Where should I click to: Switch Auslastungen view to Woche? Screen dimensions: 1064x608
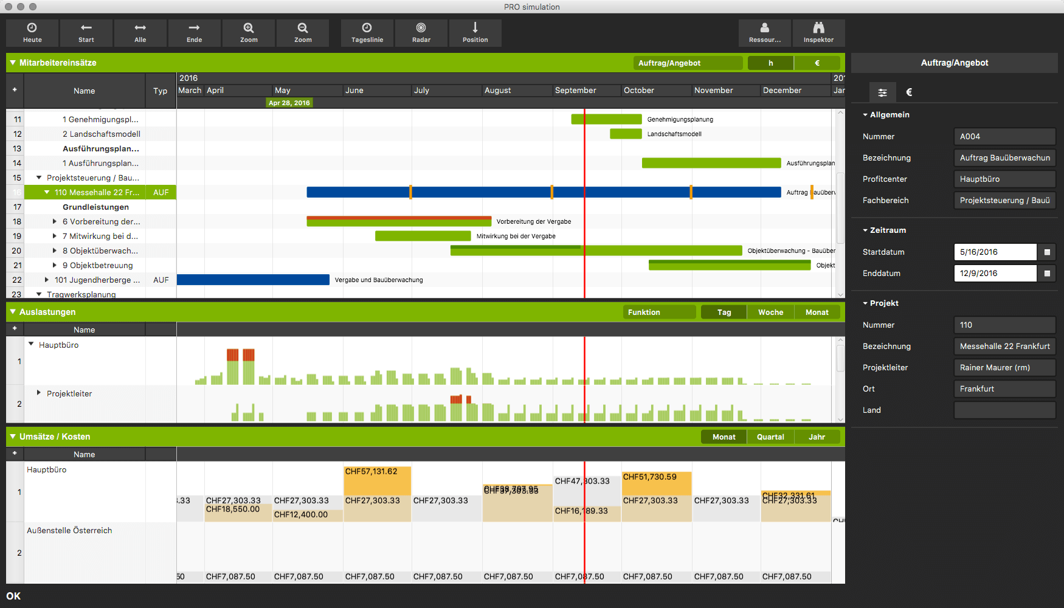coord(770,312)
